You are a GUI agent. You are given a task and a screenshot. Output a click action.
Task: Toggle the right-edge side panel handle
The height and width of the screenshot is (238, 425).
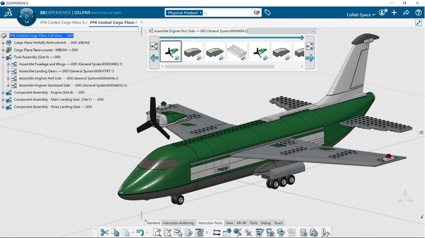pyautogui.click(x=421, y=132)
